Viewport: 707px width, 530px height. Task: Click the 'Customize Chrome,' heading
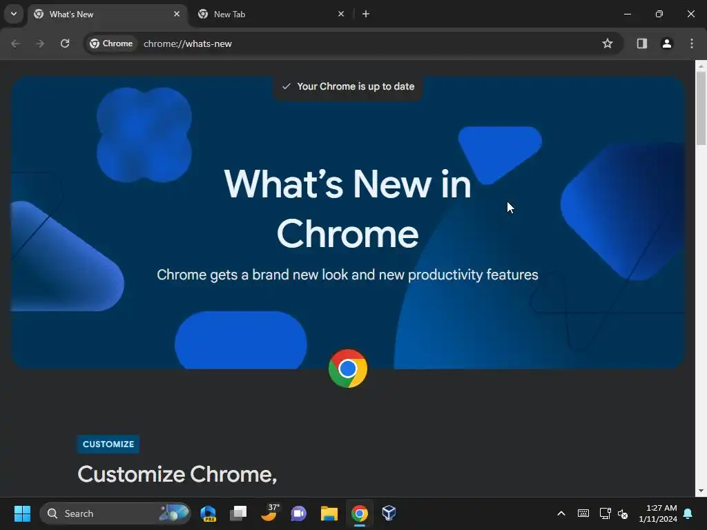177,475
